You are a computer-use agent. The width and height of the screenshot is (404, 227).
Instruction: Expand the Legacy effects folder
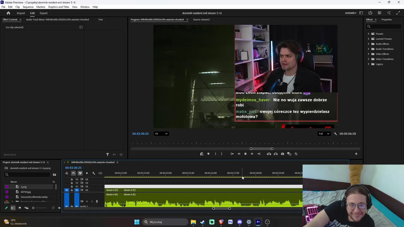pyautogui.click(x=368, y=64)
